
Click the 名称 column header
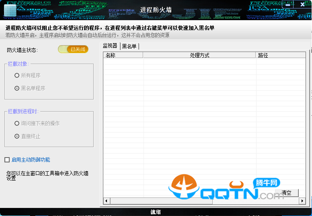point(123,55)
